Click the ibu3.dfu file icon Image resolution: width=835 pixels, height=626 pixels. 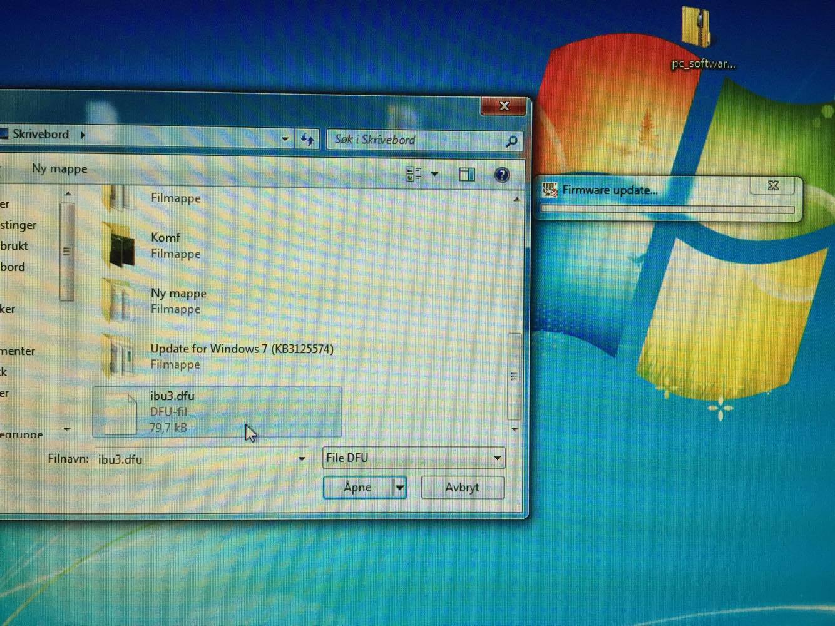120,412
